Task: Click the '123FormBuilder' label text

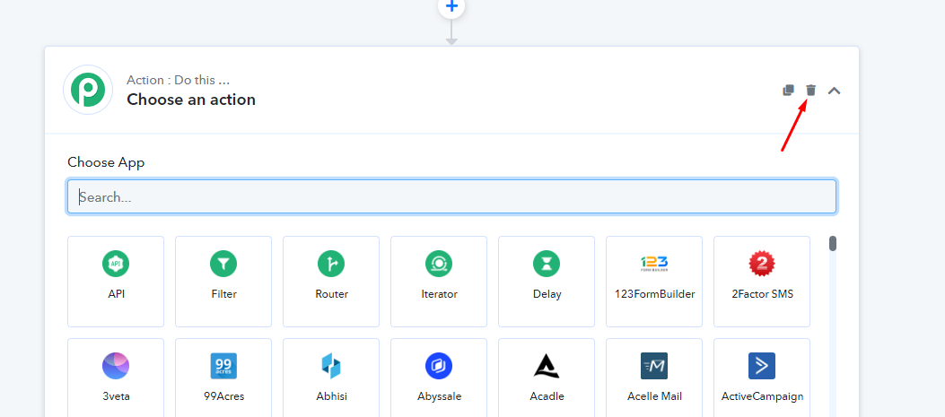Action: coord(654,294)
